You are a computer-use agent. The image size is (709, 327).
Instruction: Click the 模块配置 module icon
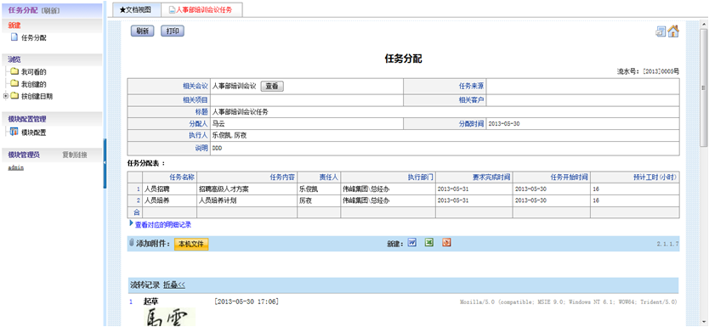(14, 132)
